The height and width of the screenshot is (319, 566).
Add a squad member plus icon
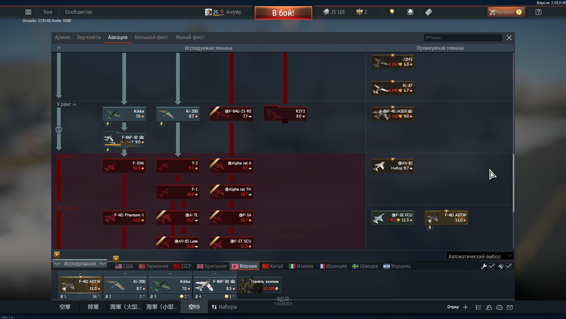point(465,307)
